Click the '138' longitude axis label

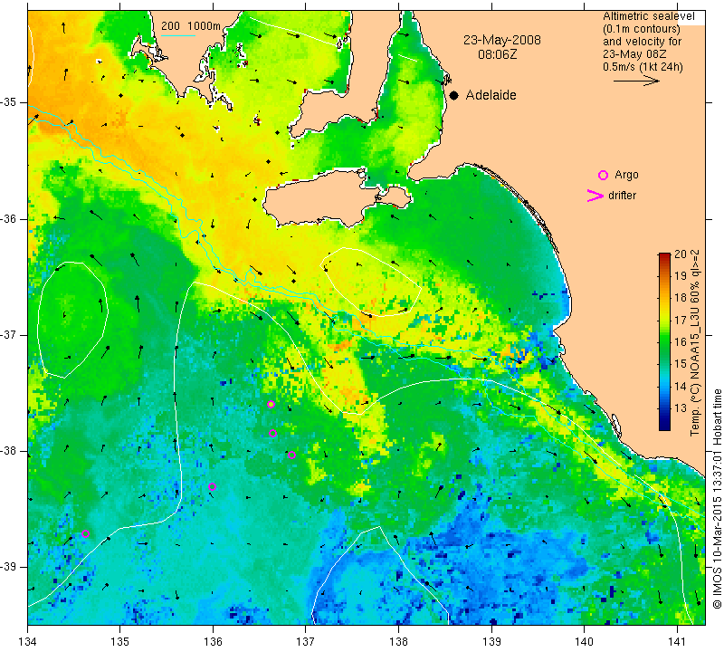coord(398,641)
